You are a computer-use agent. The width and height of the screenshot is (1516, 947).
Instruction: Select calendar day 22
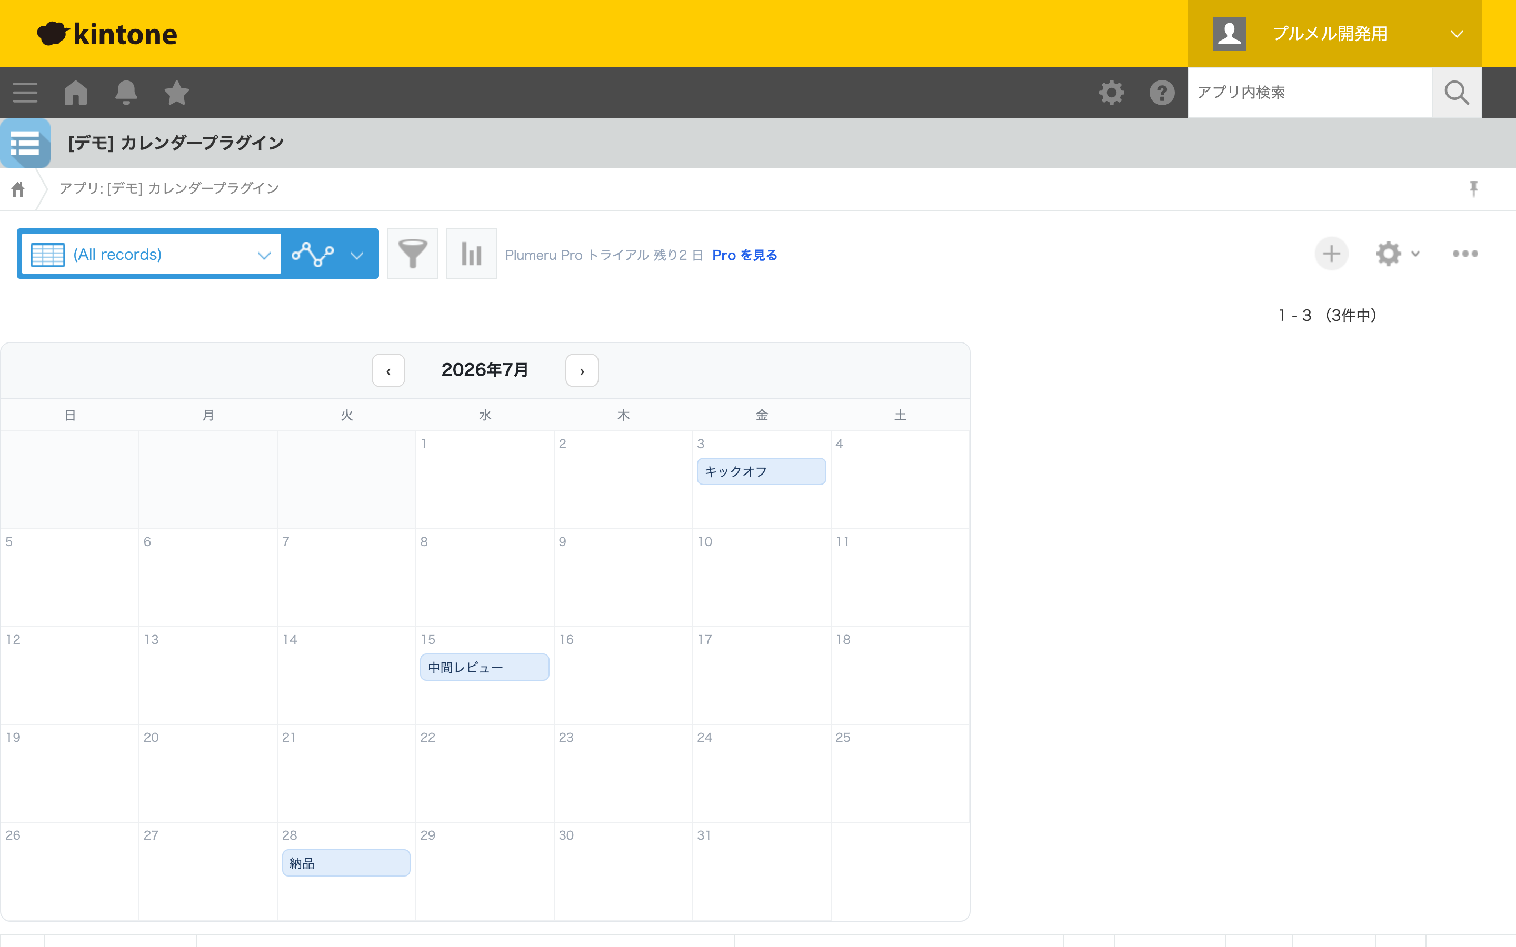484,773
